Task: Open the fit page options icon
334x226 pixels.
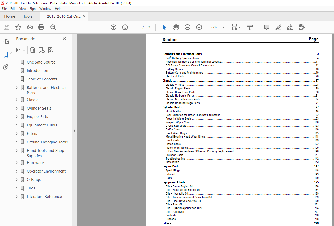Action: (x=236, y=27)
